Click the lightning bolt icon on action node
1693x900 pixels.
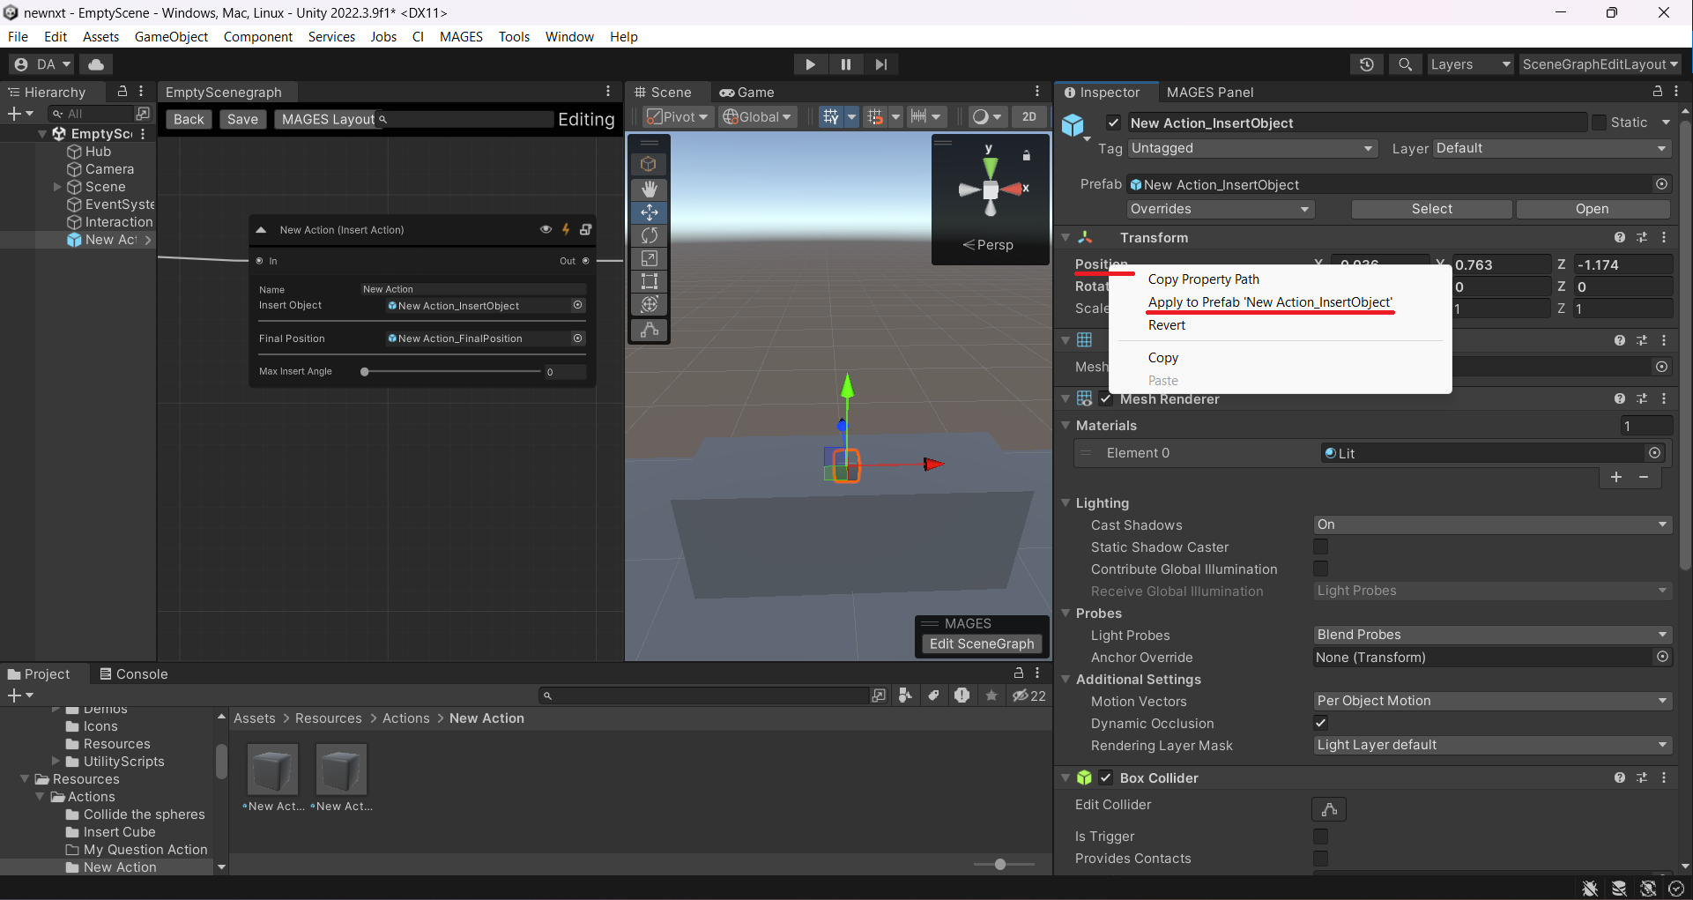(566, 229)
